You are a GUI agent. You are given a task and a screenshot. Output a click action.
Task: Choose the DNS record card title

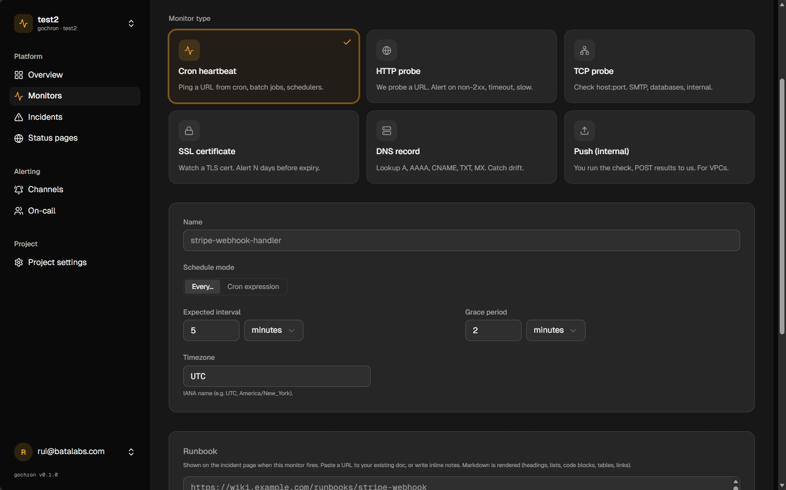(x=398, y=152)
